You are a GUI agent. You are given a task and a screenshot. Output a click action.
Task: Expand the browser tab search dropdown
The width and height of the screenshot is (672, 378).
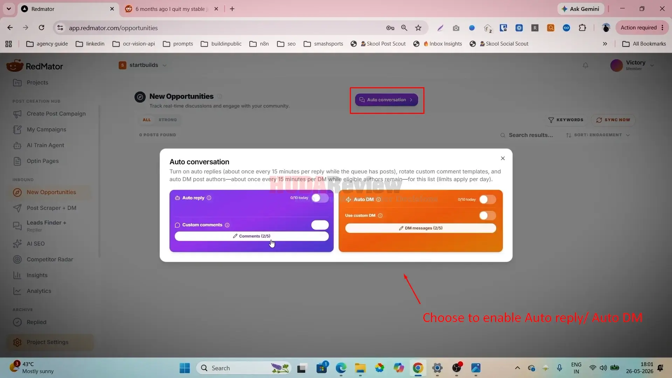click(9, 9)
